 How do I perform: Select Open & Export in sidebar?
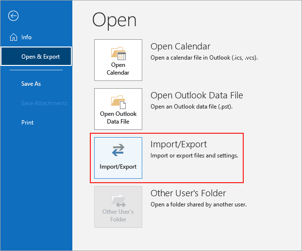(x=36, y=57)
